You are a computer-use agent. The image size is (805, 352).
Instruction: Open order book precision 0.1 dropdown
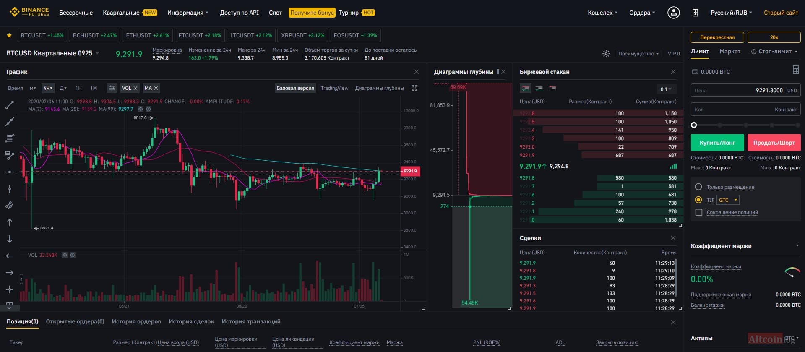(x=666, y=89)
